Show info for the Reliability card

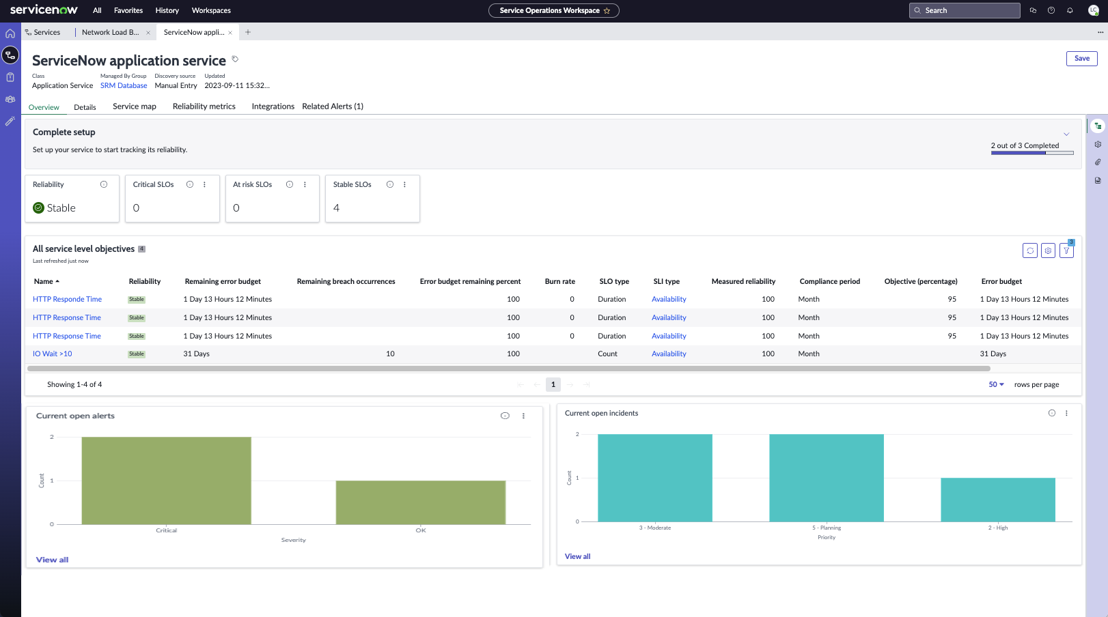pyautogui.click(x=104, y=184)
